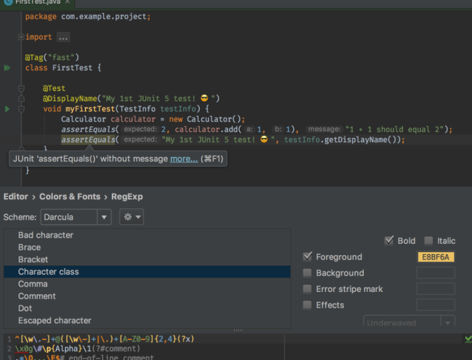Open the 'more...' link in tooltip

184,159
